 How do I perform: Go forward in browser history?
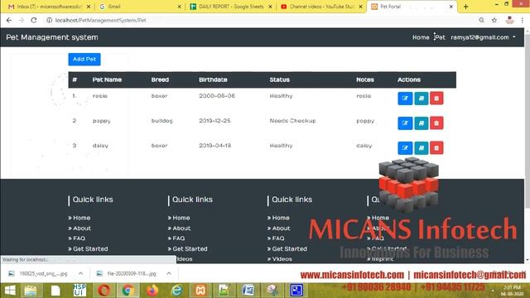tap(22, 20)
